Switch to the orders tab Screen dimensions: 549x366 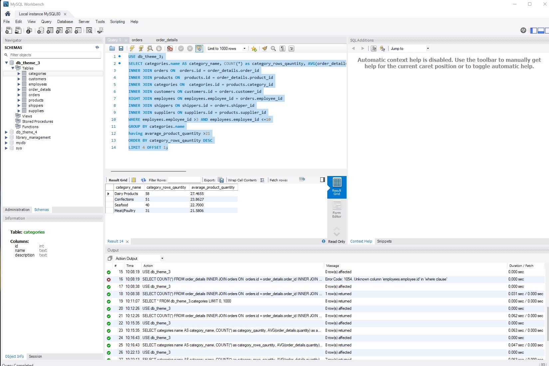137,40
